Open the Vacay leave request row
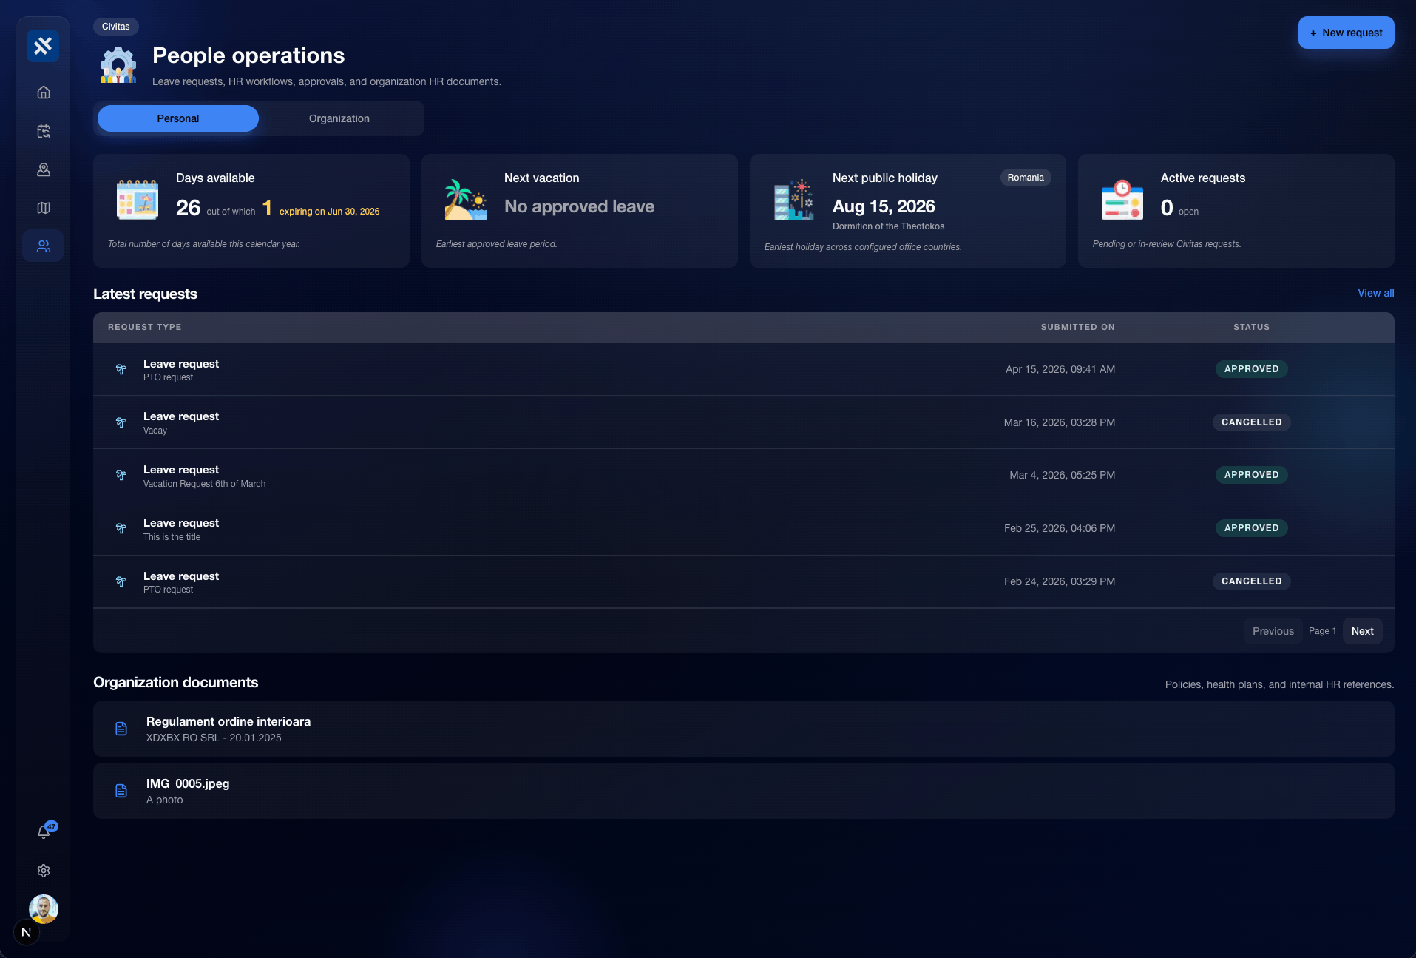This screenshot has width=1416, height=958. (x=744, y=422)
